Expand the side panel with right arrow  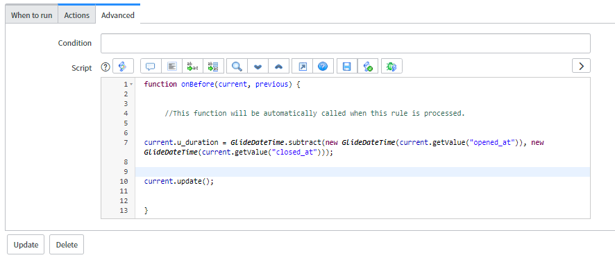(581, 66)
